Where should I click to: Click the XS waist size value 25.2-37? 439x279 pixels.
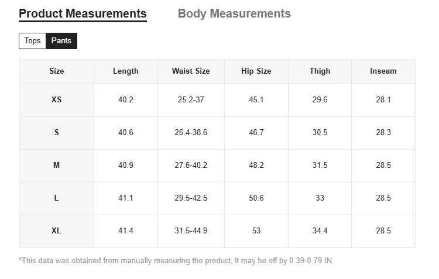click(191, 100)
